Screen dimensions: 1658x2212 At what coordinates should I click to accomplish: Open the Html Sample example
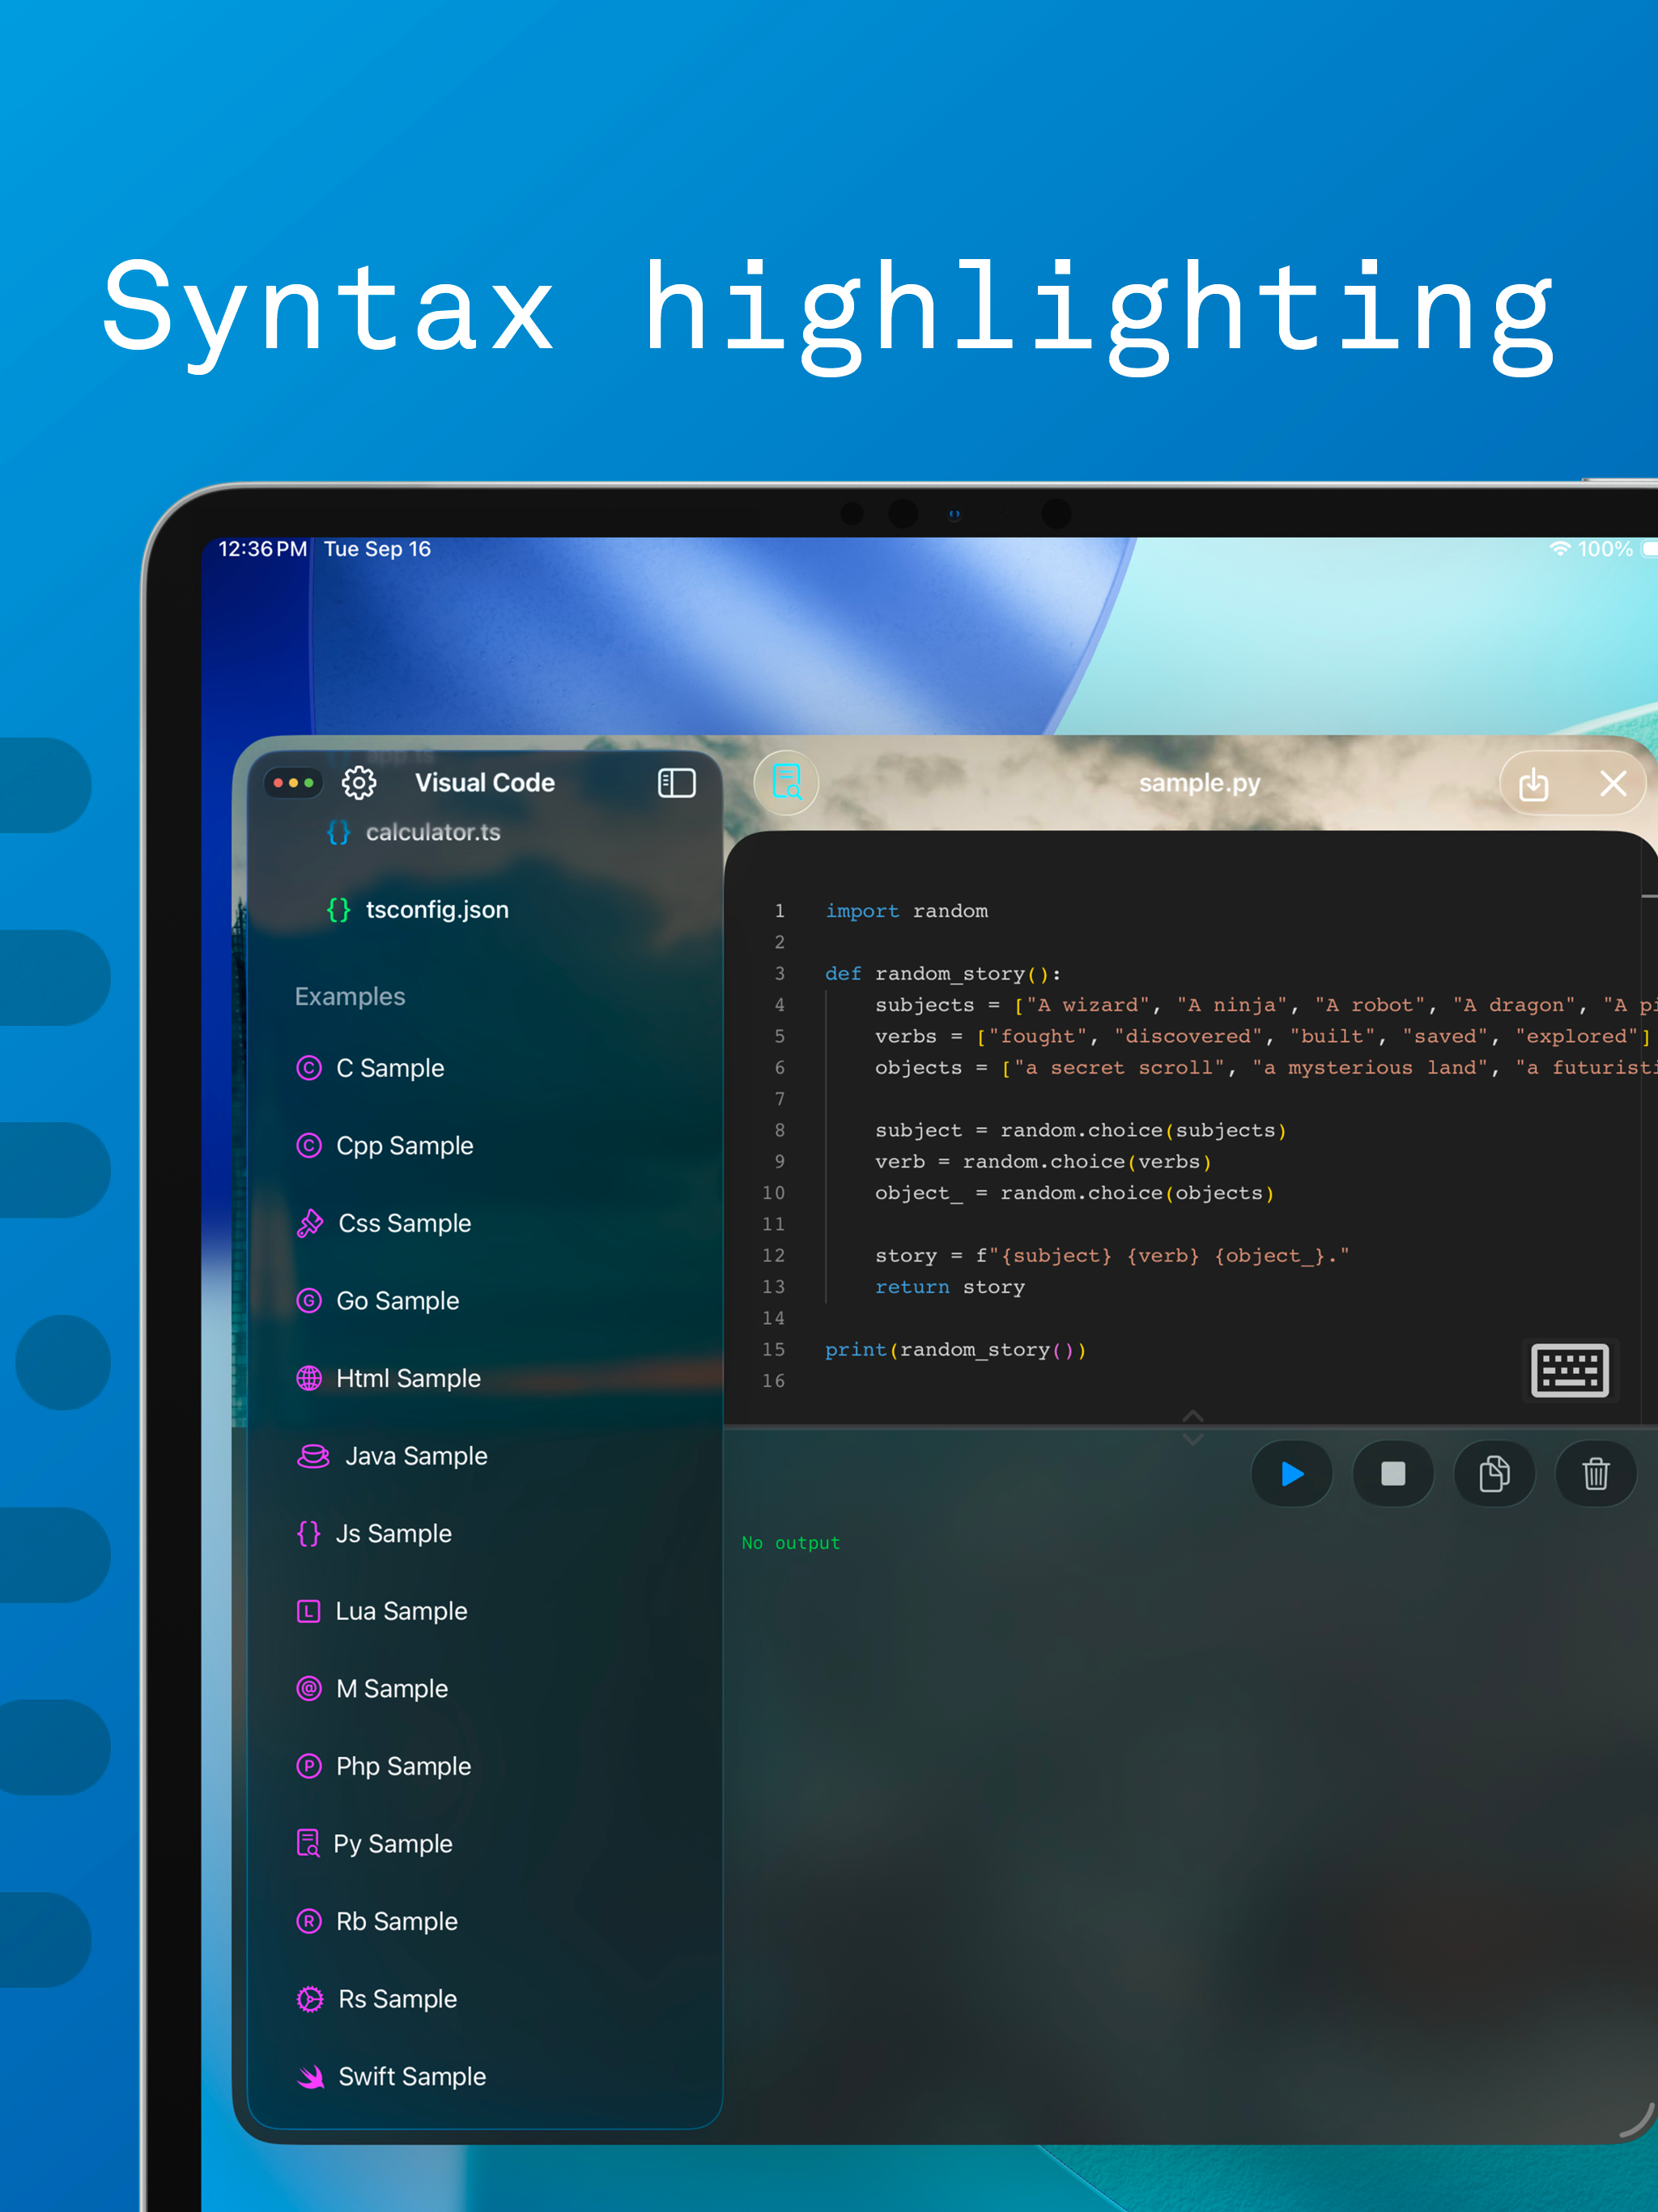(408, 1378)
